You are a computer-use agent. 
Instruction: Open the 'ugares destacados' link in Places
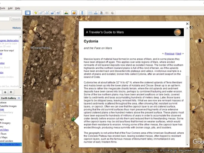click(9, 41)
